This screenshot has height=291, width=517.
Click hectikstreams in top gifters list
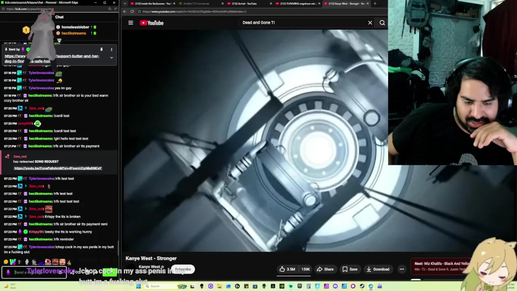click(x=74, y=33)
